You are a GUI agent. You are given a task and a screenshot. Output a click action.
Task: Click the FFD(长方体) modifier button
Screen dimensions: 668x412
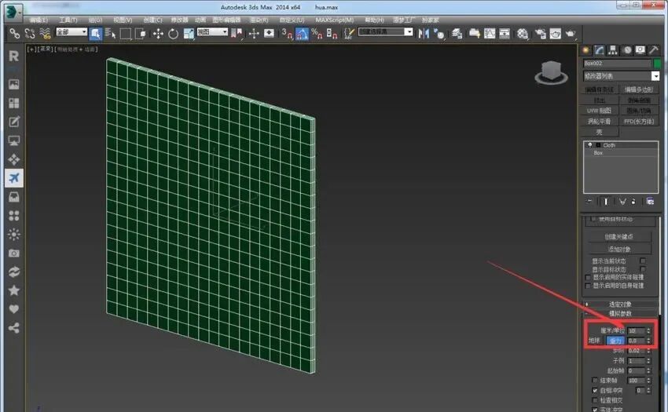[639, 122]
